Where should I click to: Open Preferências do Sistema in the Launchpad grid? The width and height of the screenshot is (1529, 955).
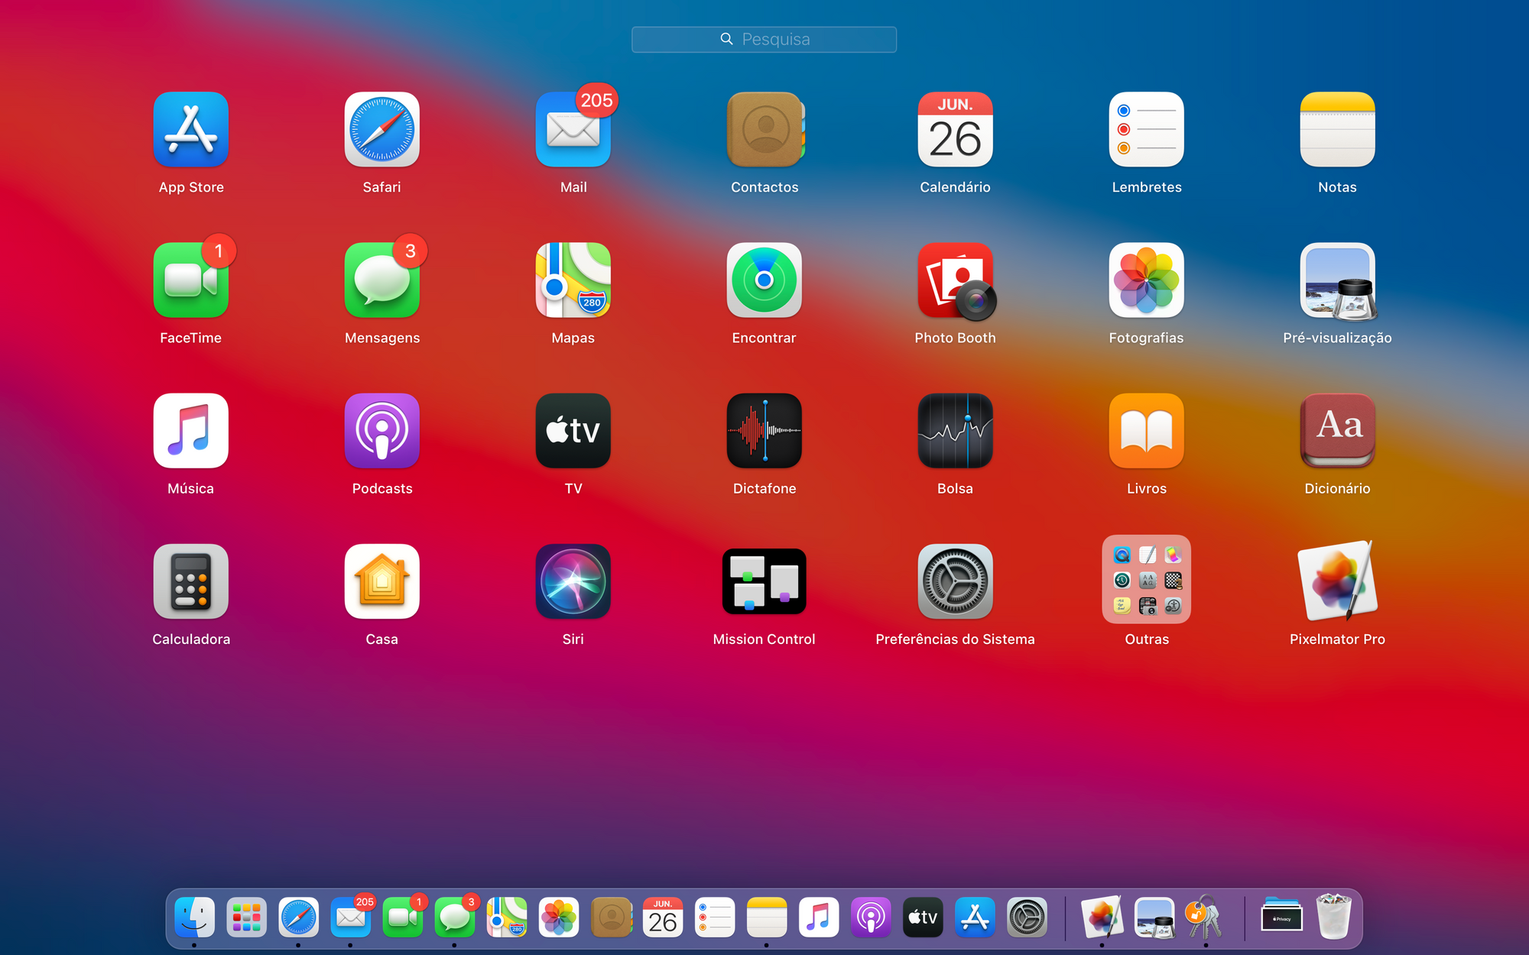[956, 581]
